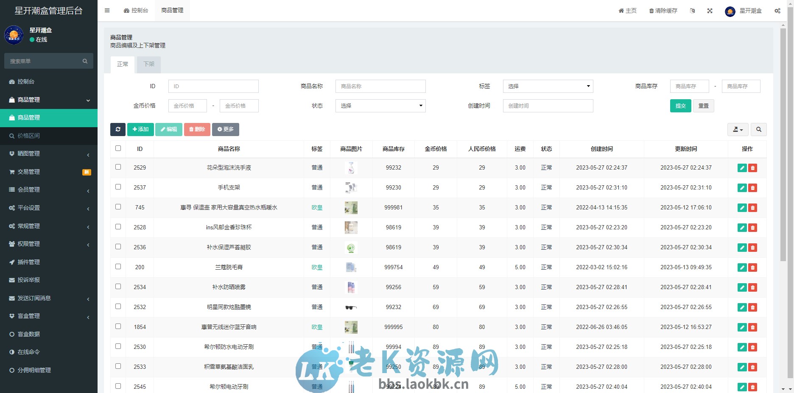This screenshot has width=794, height=393.
Task: Delete product 745 using the red trash icon
Action: click(x=753, y=208)
